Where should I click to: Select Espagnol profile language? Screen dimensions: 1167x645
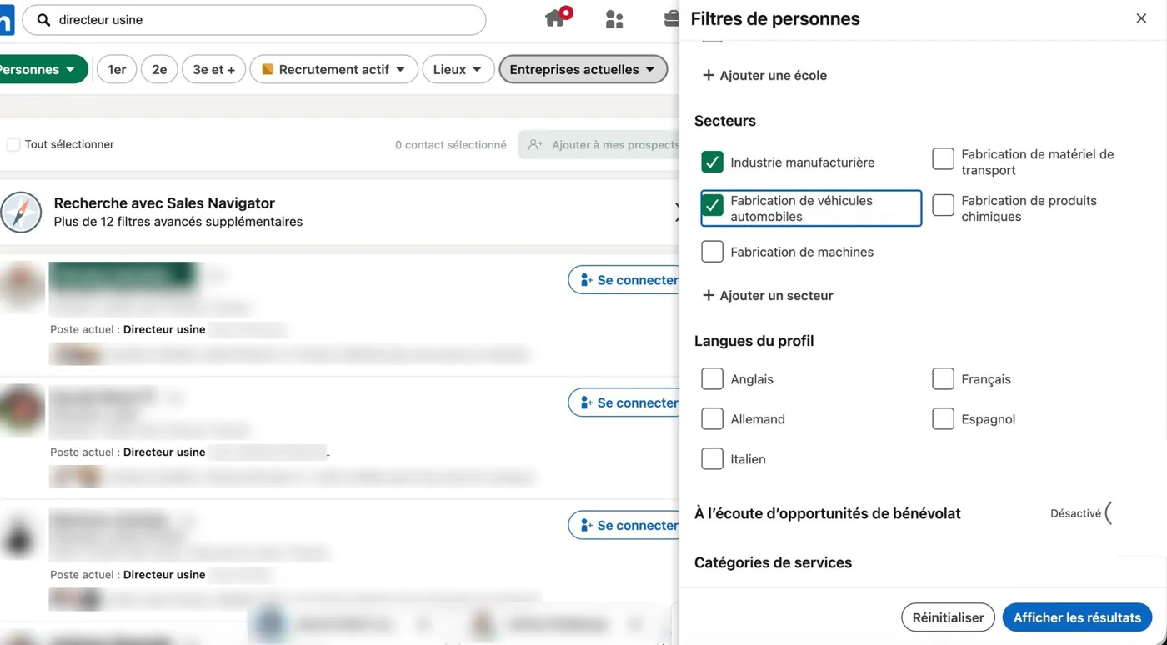pyautogui.click(x=943, y=418)
